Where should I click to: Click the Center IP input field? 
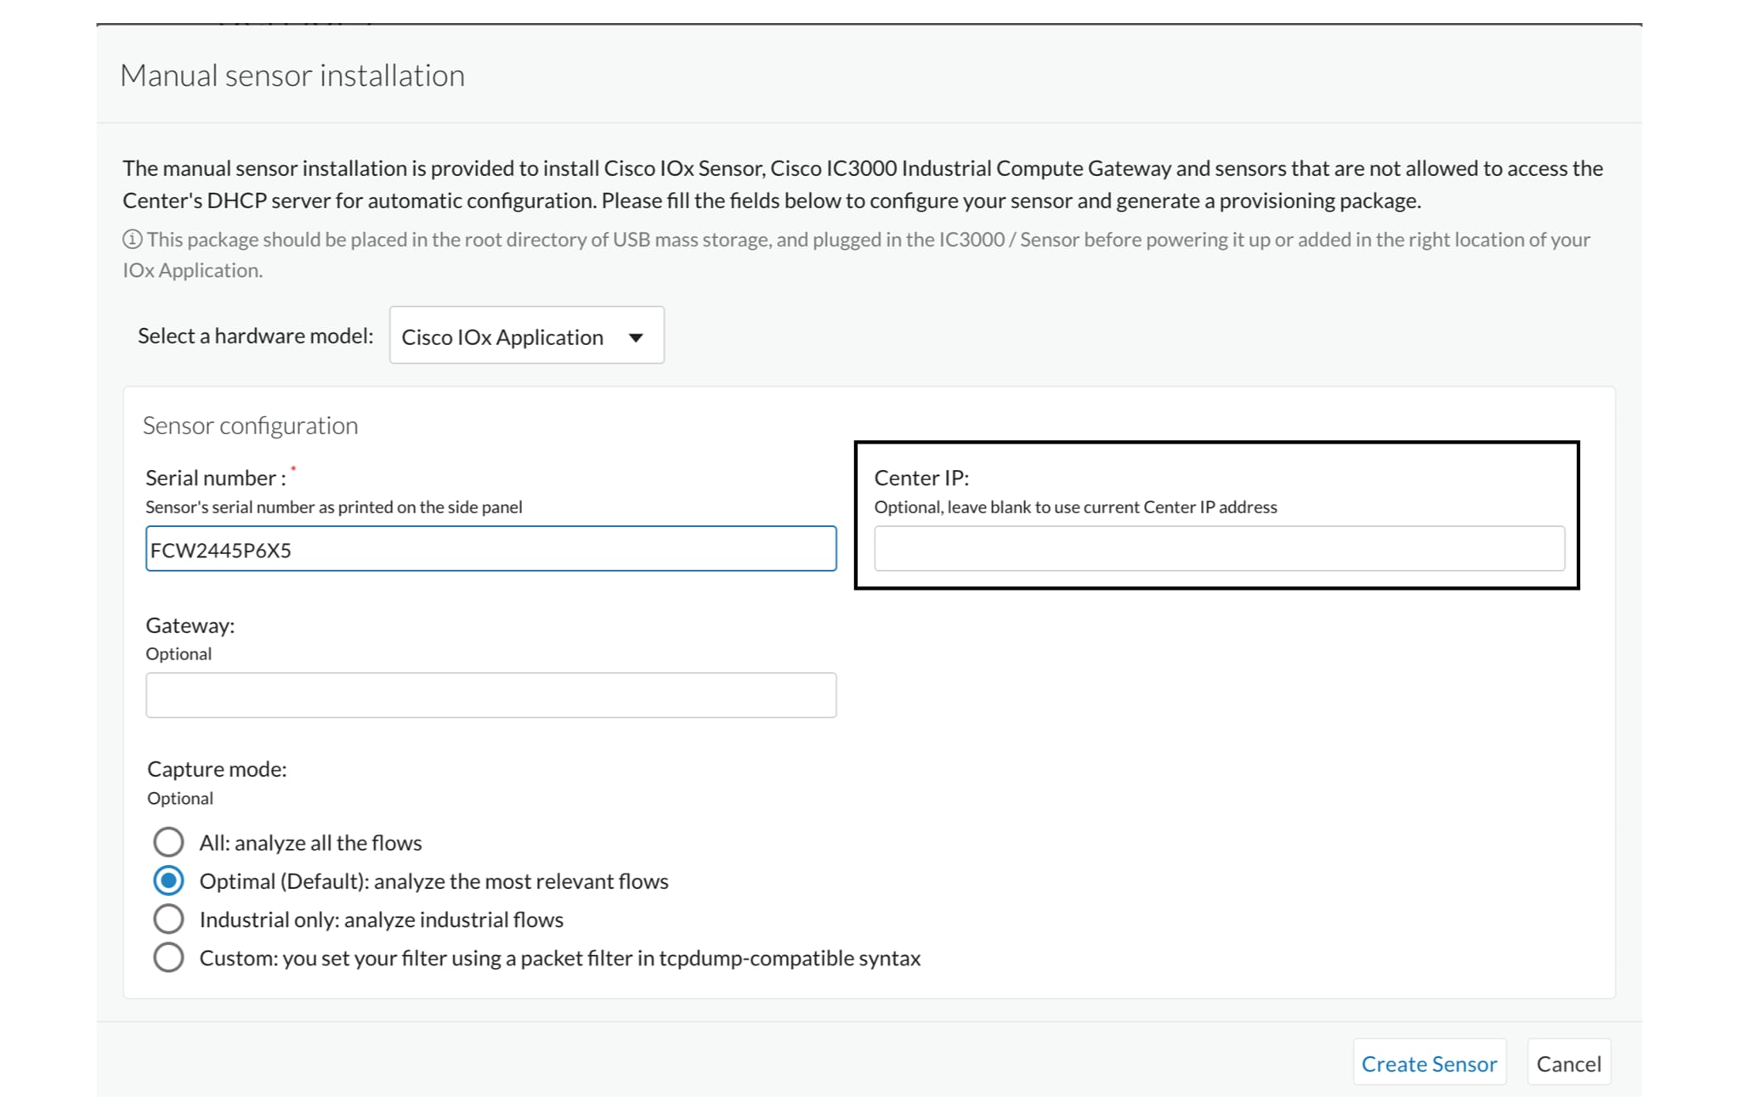pos(1219,548)
